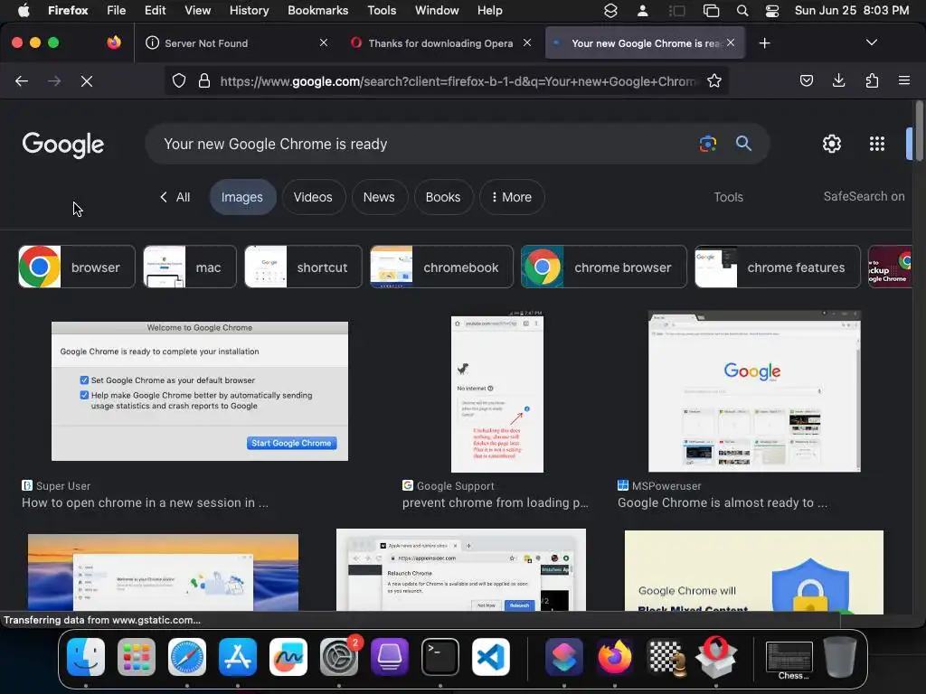Open the Google apps grid

877,144
